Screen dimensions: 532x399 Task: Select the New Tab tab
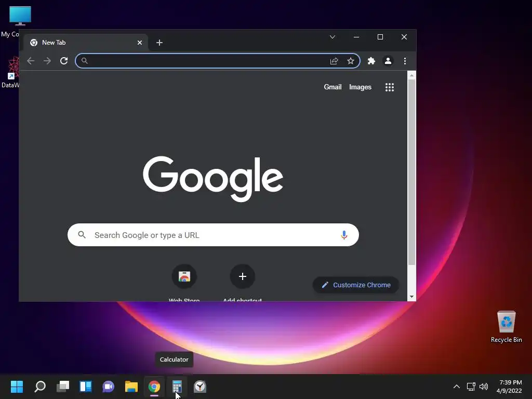click(86, 43)
